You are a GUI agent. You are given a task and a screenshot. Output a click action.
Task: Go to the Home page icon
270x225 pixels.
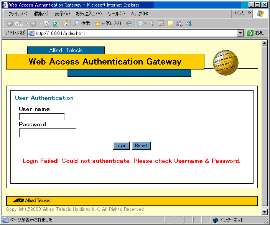pyautogui.click(x=65, y=23)
